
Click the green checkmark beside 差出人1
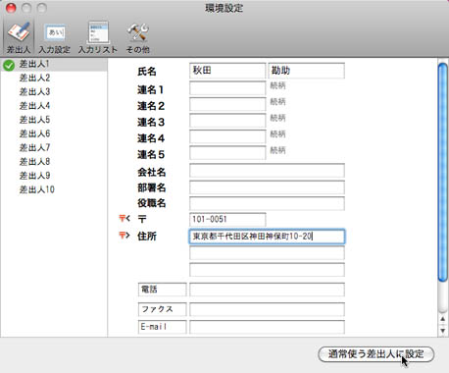tap(9, 66)
